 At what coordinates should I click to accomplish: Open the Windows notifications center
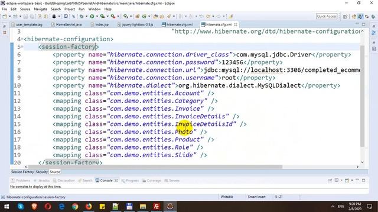(x=370, y=207)
